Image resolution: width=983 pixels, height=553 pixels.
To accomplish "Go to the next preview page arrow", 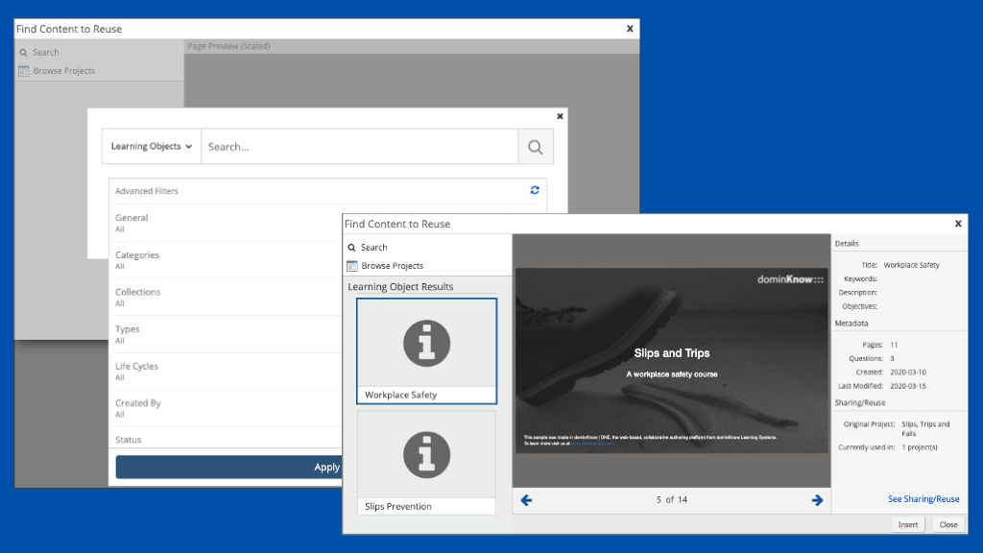I will [x=817, y=499].
